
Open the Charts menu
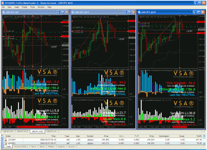pyautogui.click(x=25, y=7)
